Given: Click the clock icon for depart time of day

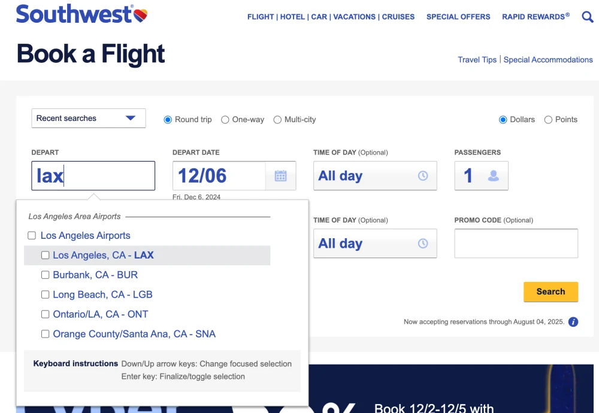Looking at the screenshot, I should coord(423,175).
